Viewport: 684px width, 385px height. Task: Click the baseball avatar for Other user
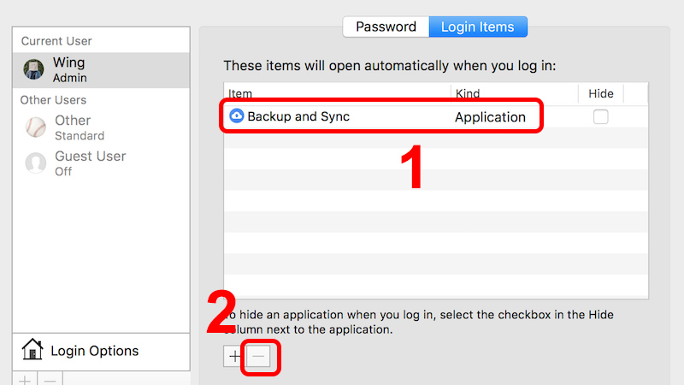click(35, 127)
